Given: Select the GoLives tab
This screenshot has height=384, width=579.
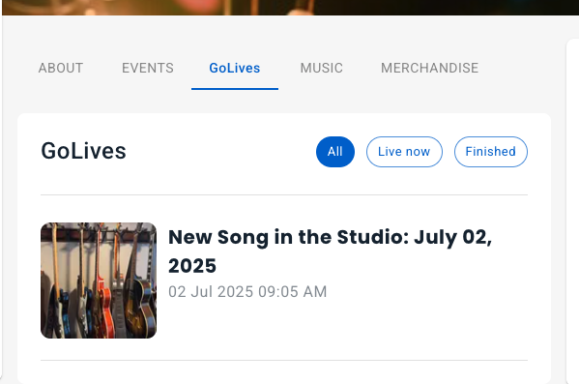Looking at the screenshot, I should pyautogui.click(x=235, y=68).
